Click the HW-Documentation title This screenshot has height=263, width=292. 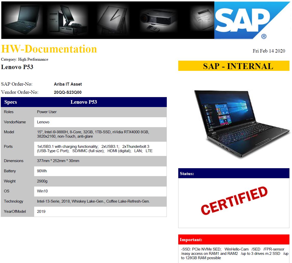[49, 49]
